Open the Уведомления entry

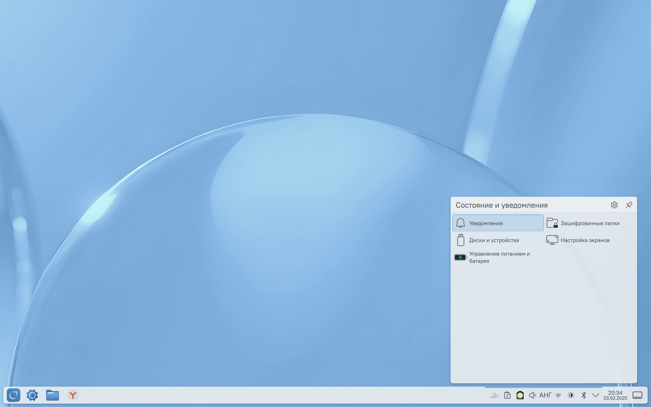tap(498, 223)
